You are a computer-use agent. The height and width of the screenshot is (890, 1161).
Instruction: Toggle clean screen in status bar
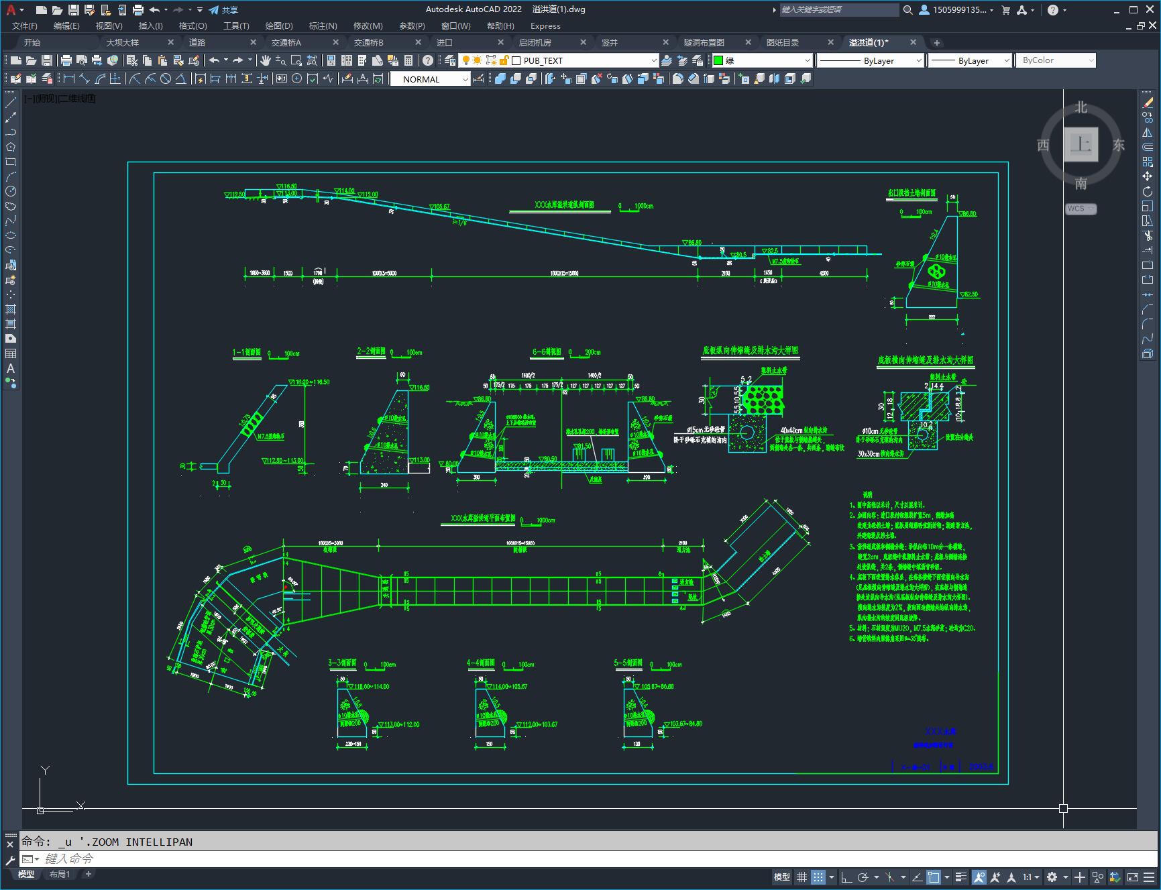tap(1132, 877)
